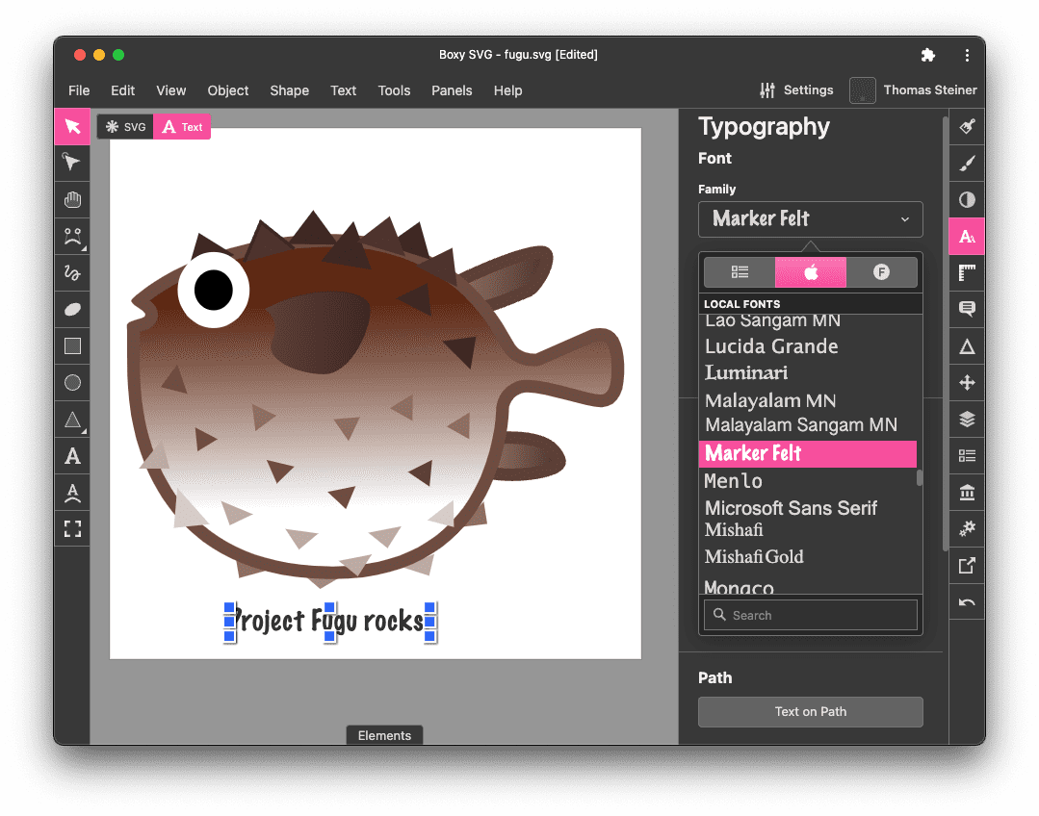Click the Text on Path button
Viewport: 1039px width, 816px height.
pyautogui.click(x=810, y=711)
